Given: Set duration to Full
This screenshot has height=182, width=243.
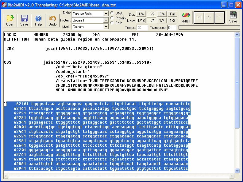Looking at the screenshot, I should (x=172, y=14).
